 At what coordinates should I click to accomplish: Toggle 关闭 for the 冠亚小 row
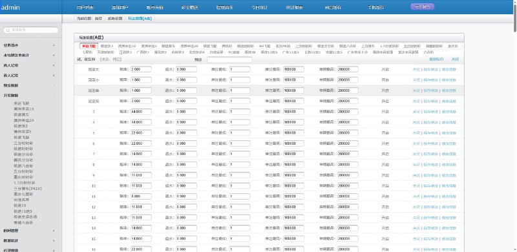tap(416, 80)
